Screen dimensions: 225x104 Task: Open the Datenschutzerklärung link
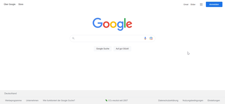point(168,101)
